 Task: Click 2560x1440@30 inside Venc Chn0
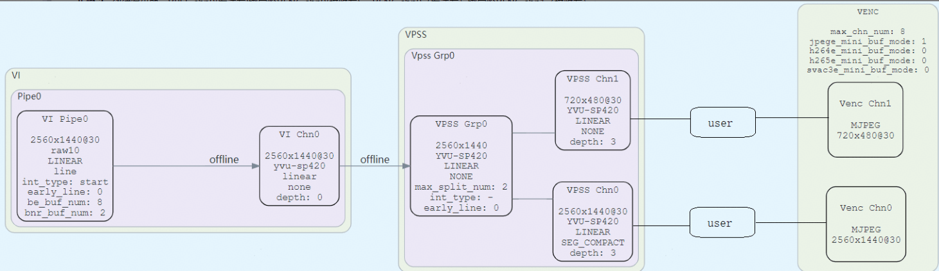(x=866, y=240)
